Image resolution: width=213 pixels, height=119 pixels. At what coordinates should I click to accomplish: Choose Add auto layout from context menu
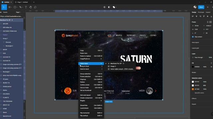tap(91, 95)
